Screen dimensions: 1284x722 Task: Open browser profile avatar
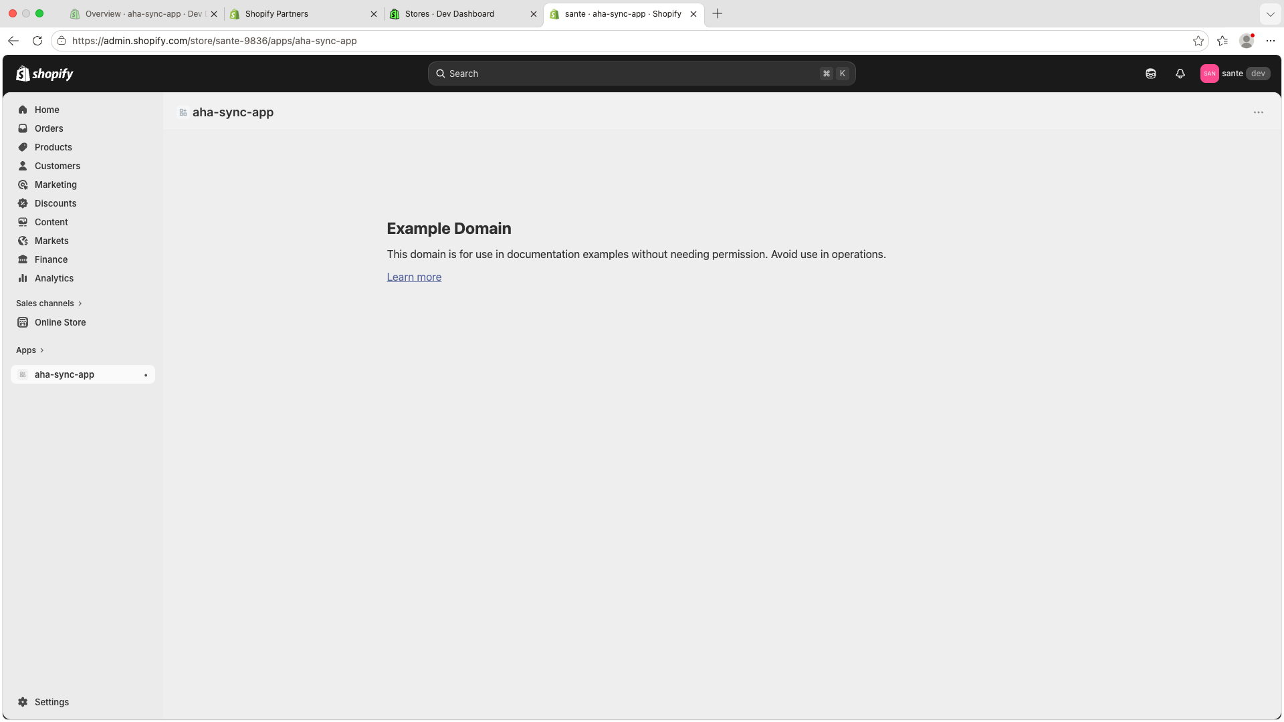pyautogui.click(x=1247, y=41)
